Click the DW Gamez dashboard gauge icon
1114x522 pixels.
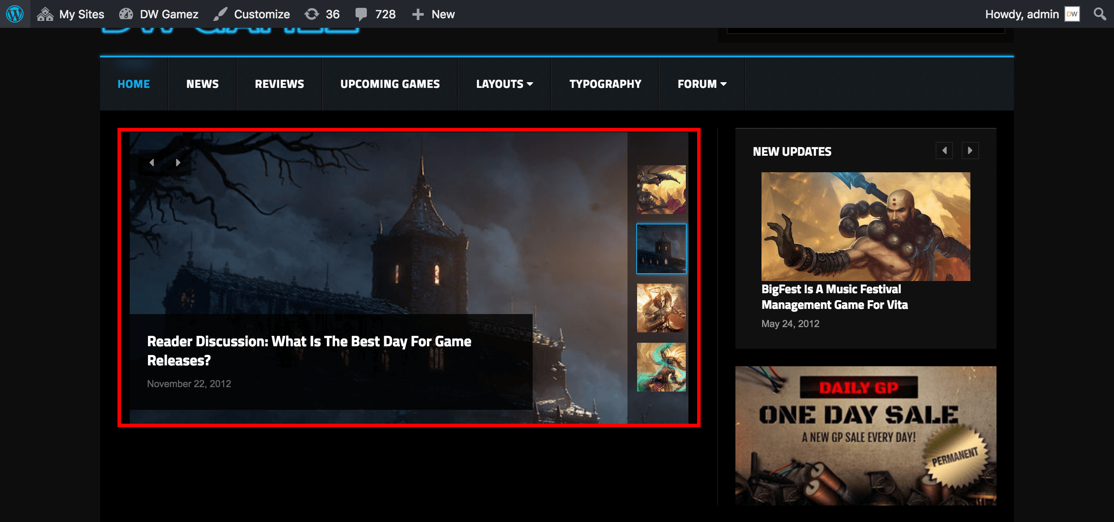click(126, 14)
